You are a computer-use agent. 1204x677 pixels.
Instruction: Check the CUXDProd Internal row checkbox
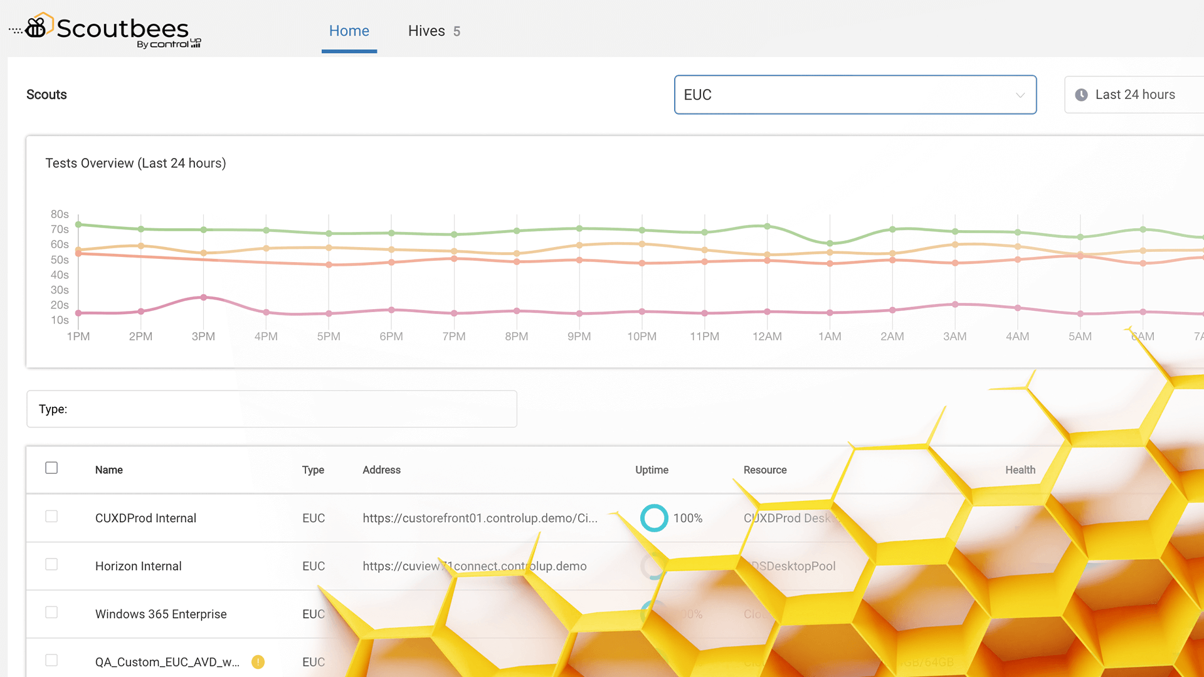(51, 517)
